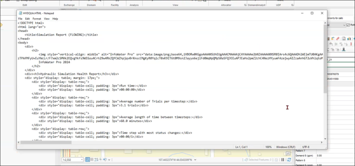Open the dropdown beside the Refresh checkbox
The height and width of the screenshot is (166, 355).
[344, 25]
